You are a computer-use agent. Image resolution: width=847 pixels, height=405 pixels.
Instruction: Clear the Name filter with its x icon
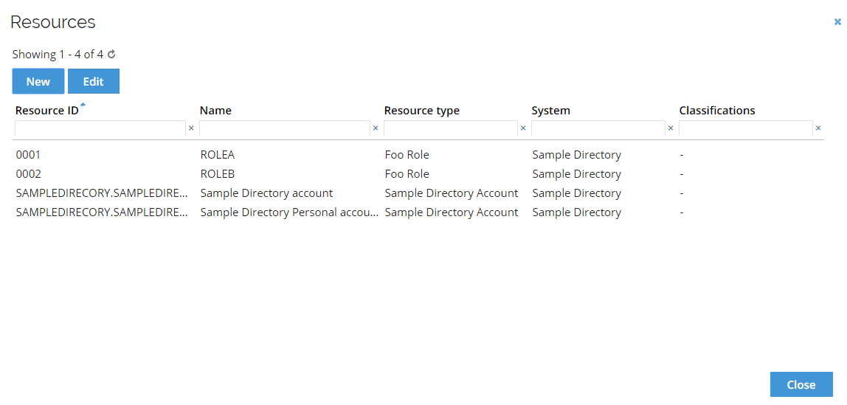[x=376, y=128]
